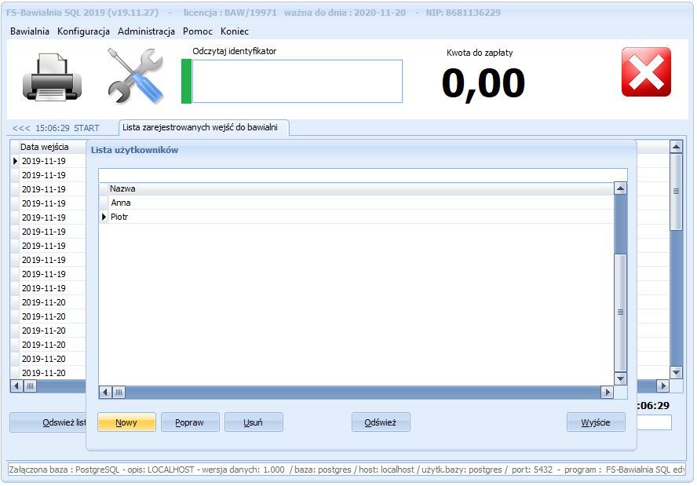Viewport: 697px width, 486px height.
Task: Click the Kwota do zapłaty 0,00 amount
Action: tap(484, 83)
